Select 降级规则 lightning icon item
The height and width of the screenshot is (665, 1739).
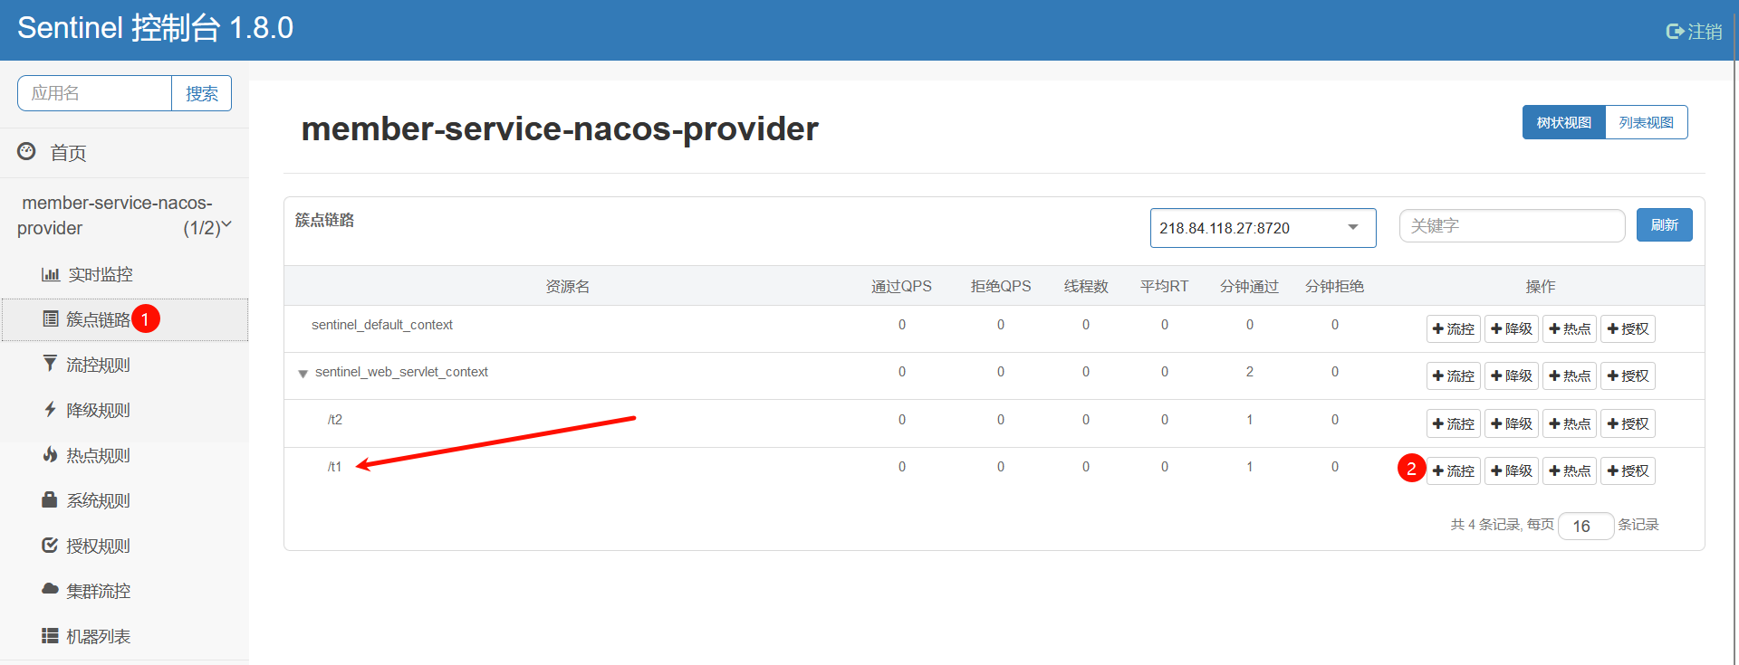coord(51,409)
